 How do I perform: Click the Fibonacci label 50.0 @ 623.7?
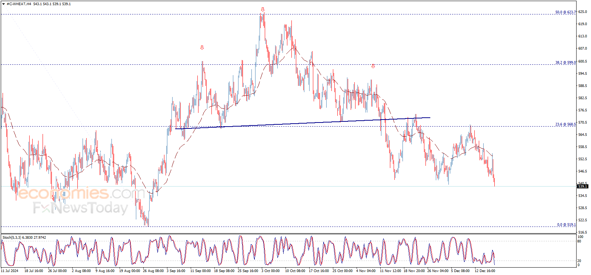[x=565, y=12]
